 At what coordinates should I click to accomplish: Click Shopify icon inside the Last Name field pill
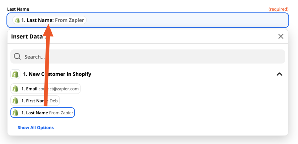(x=17, y=20)
